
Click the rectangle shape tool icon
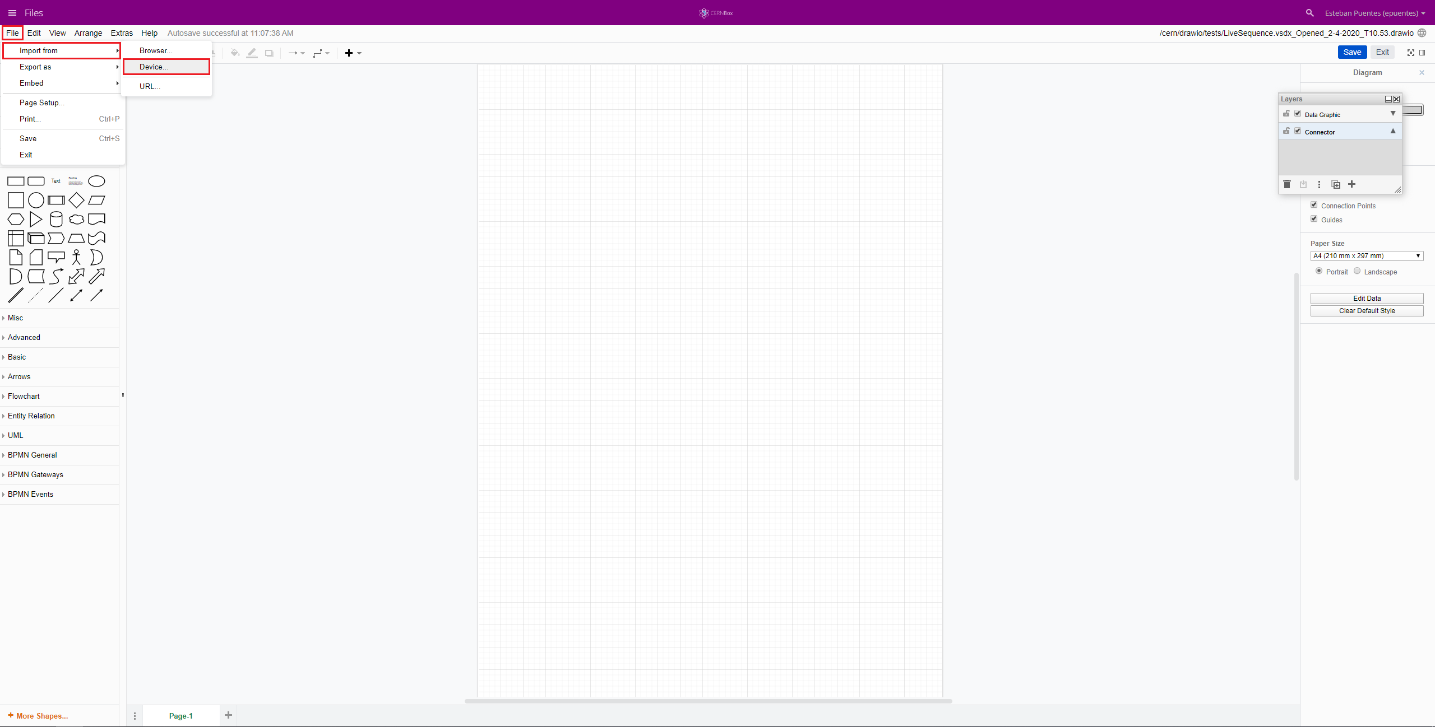click(15, 180)
